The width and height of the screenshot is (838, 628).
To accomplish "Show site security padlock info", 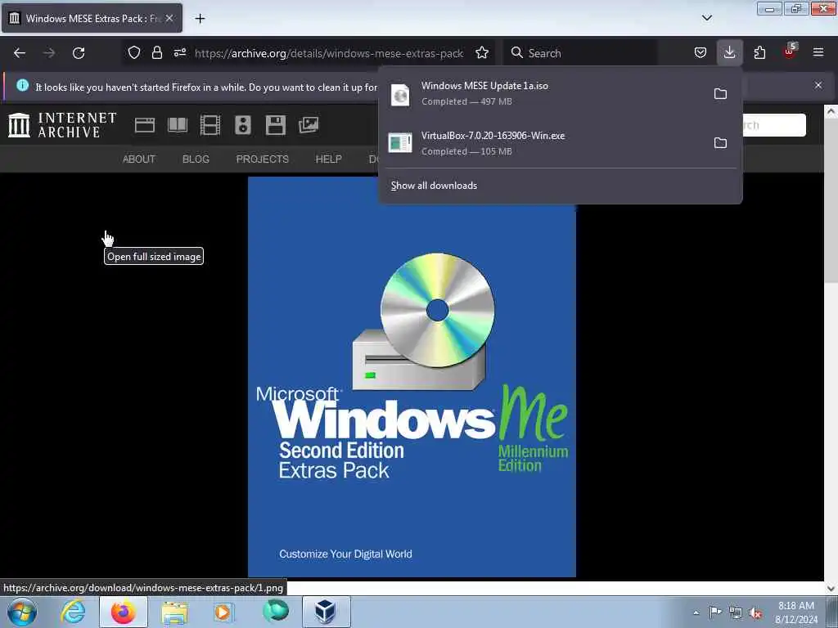I will [x=156, y=52].
